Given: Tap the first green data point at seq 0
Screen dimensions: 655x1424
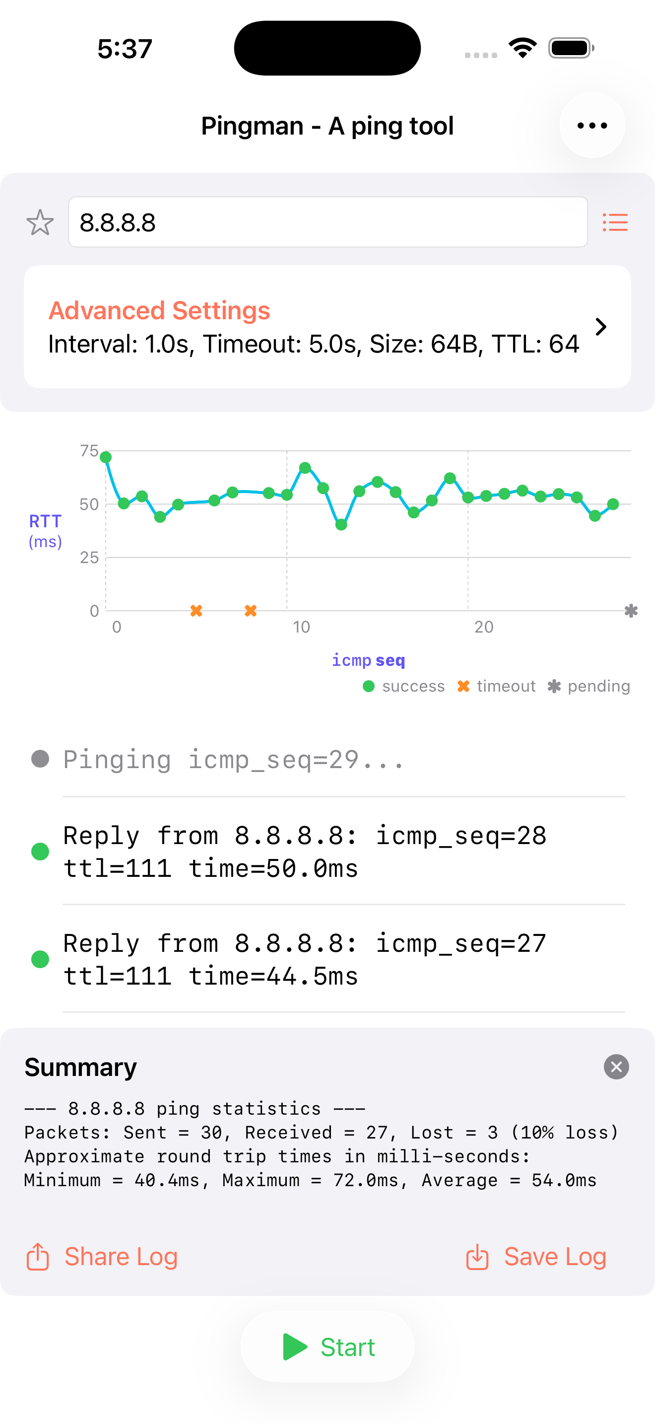Looking at the screenshot, I should pos(106,457).
